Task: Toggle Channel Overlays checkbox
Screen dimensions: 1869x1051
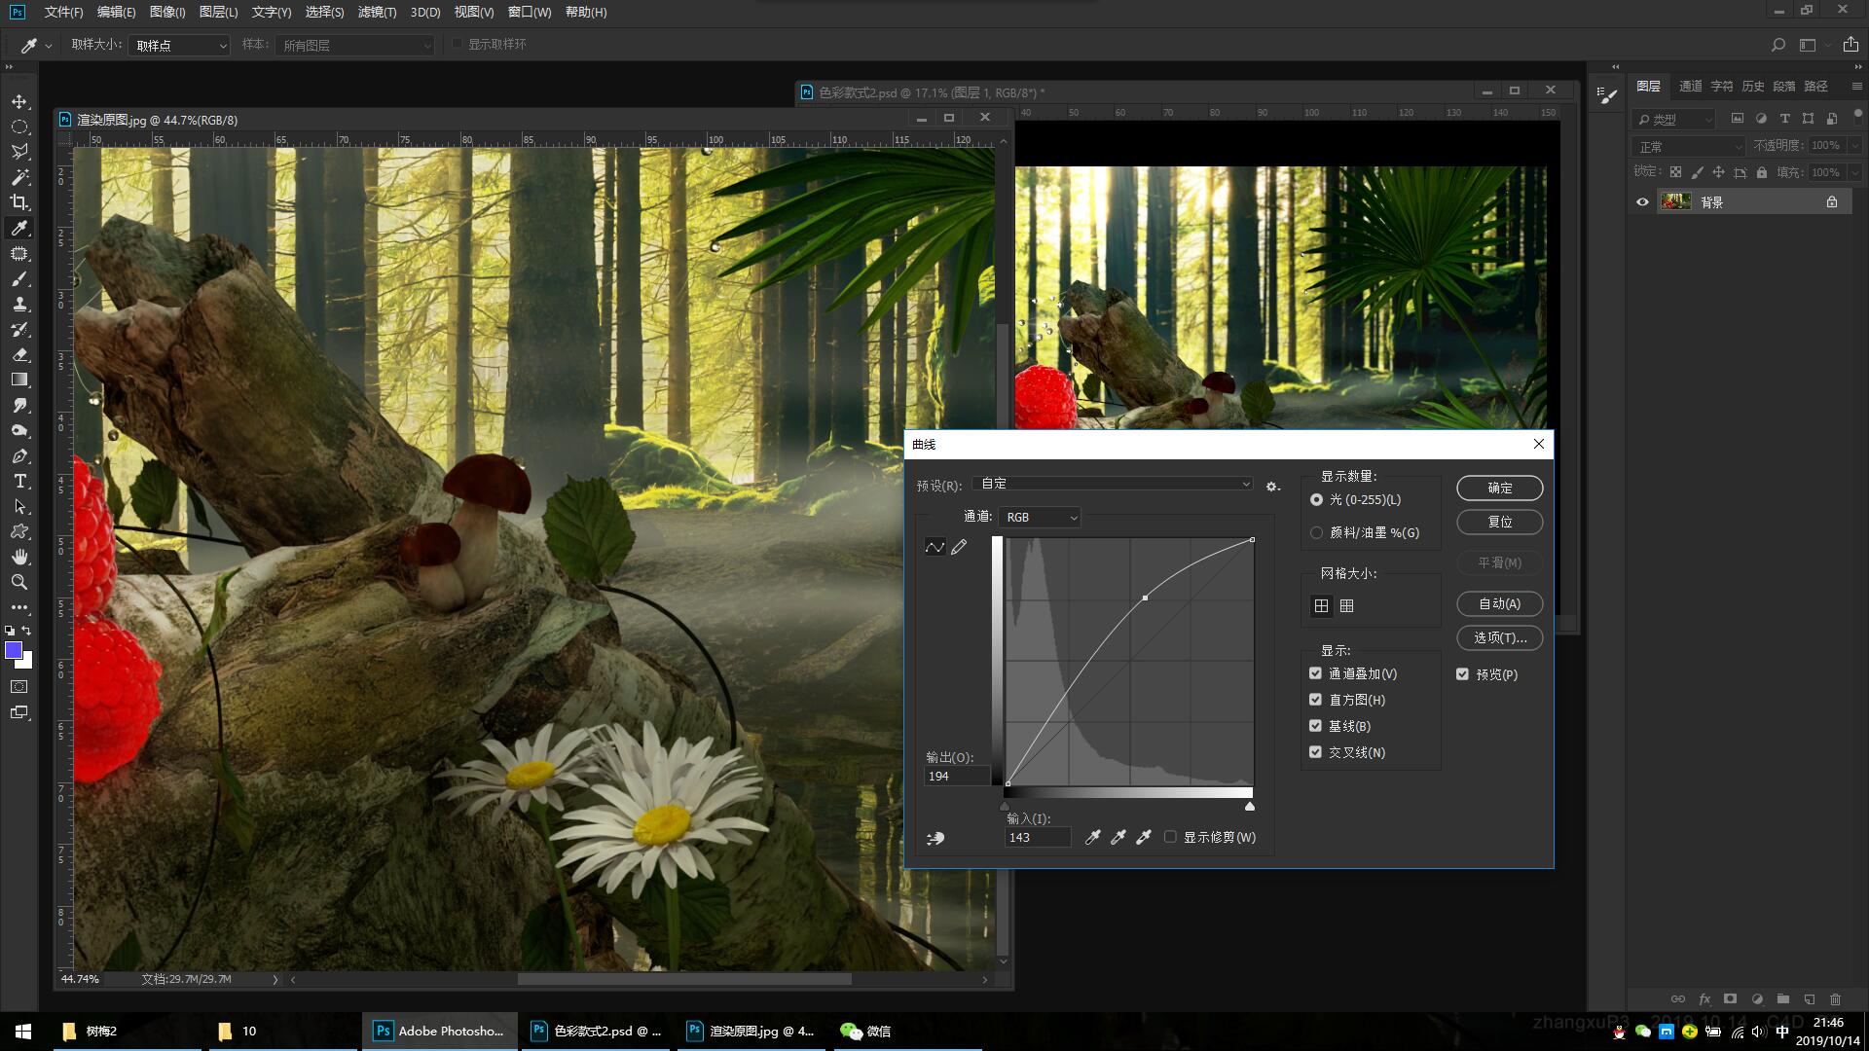Action: [x=1316, y=673]
